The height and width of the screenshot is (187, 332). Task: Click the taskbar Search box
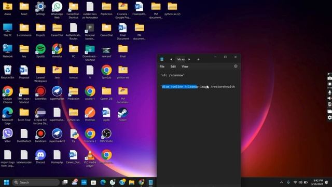pyautogui.click(x=36, y=182)
